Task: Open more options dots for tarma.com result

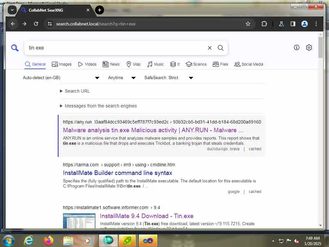Action: (x=244, y=192)
